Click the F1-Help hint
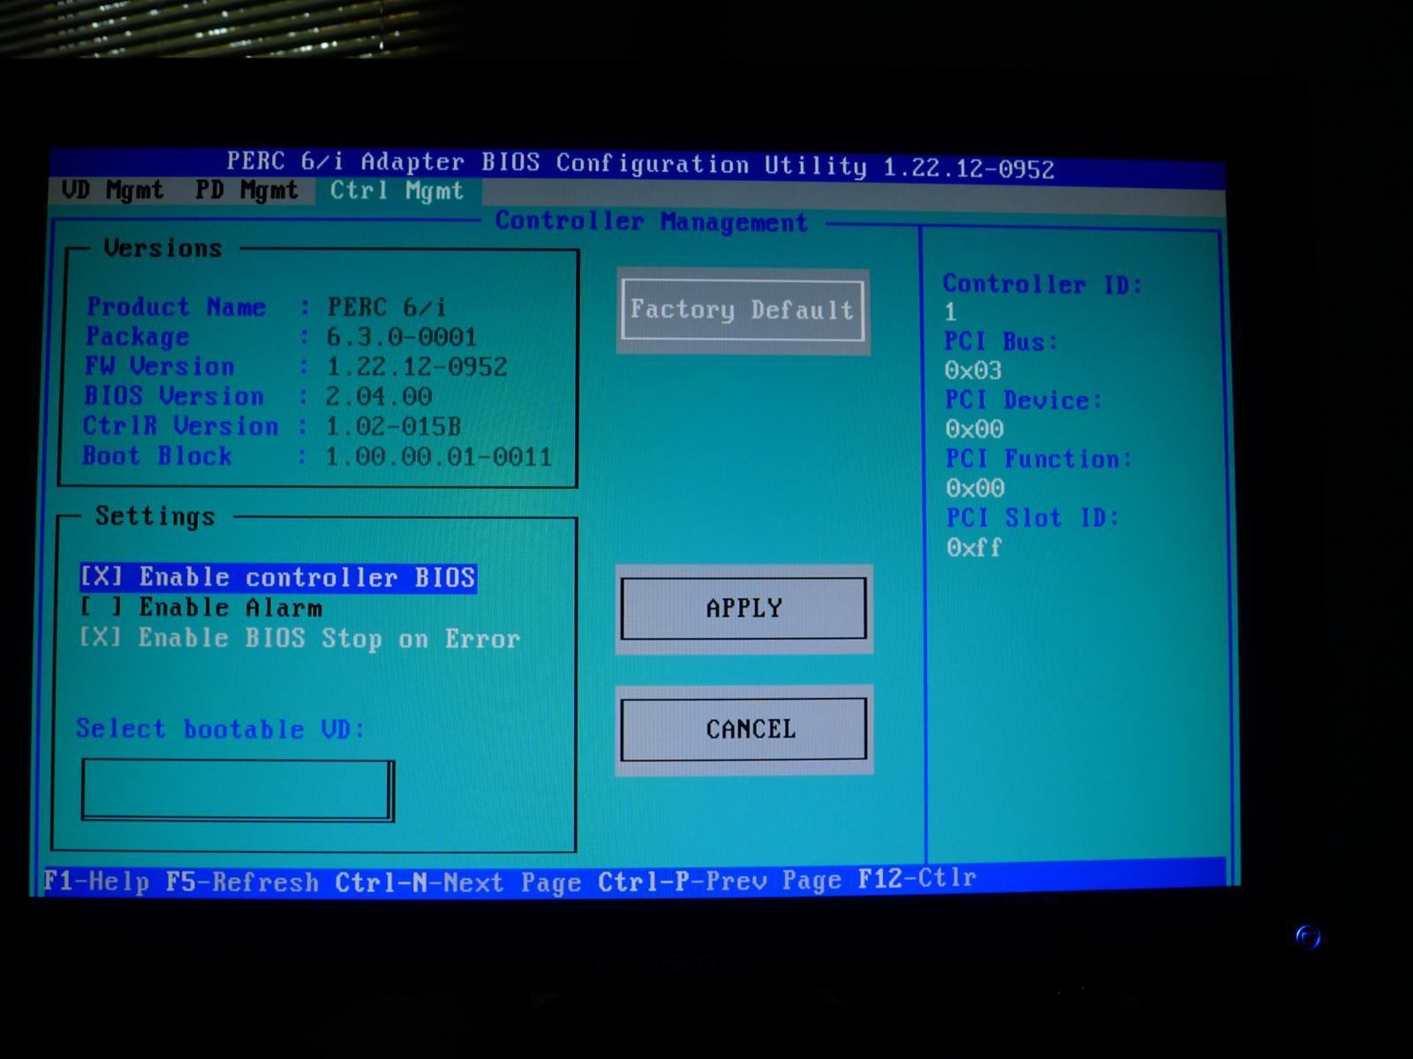 pos(96,882)
